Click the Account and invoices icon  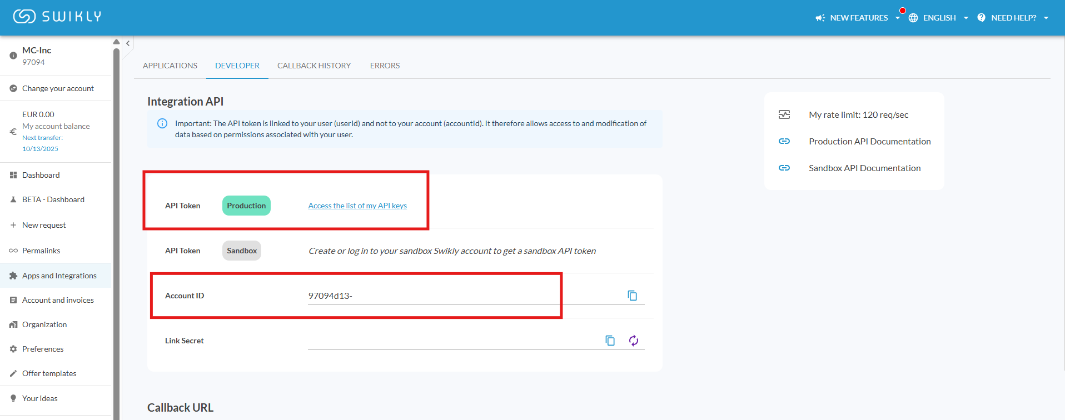coord(13,300)
